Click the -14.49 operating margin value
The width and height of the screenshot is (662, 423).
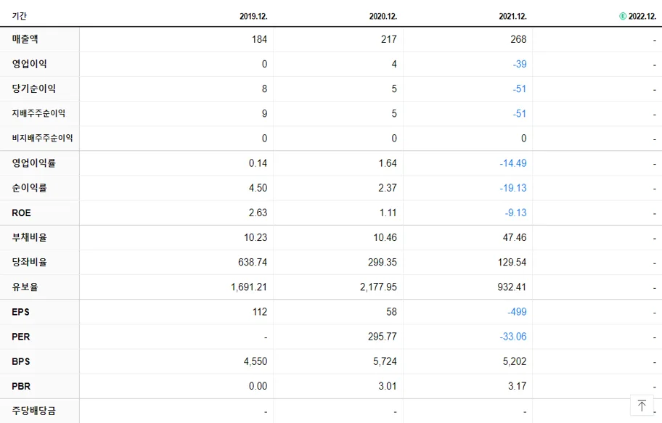coord(513,163)
